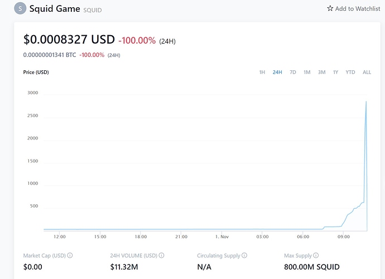This screenshot has width=385, height=279.
Task: Click the 0.00000001341 BTC price
Action: (50, 55)
